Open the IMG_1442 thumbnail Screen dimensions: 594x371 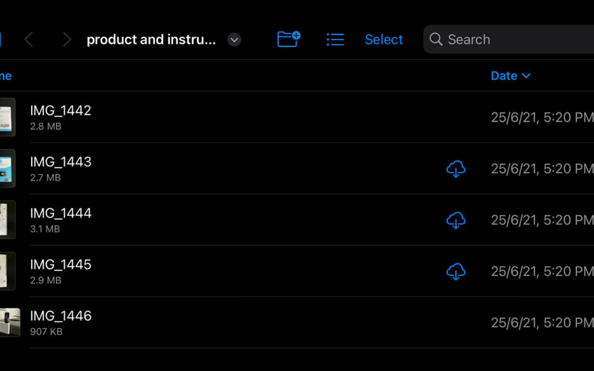point(7,117)
